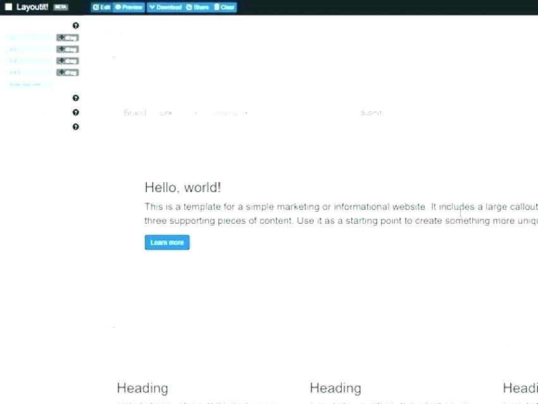This screenshot has width=538, height=404.
Task: Clear the layout using Clear button
Action: click(x=224, y=7)
